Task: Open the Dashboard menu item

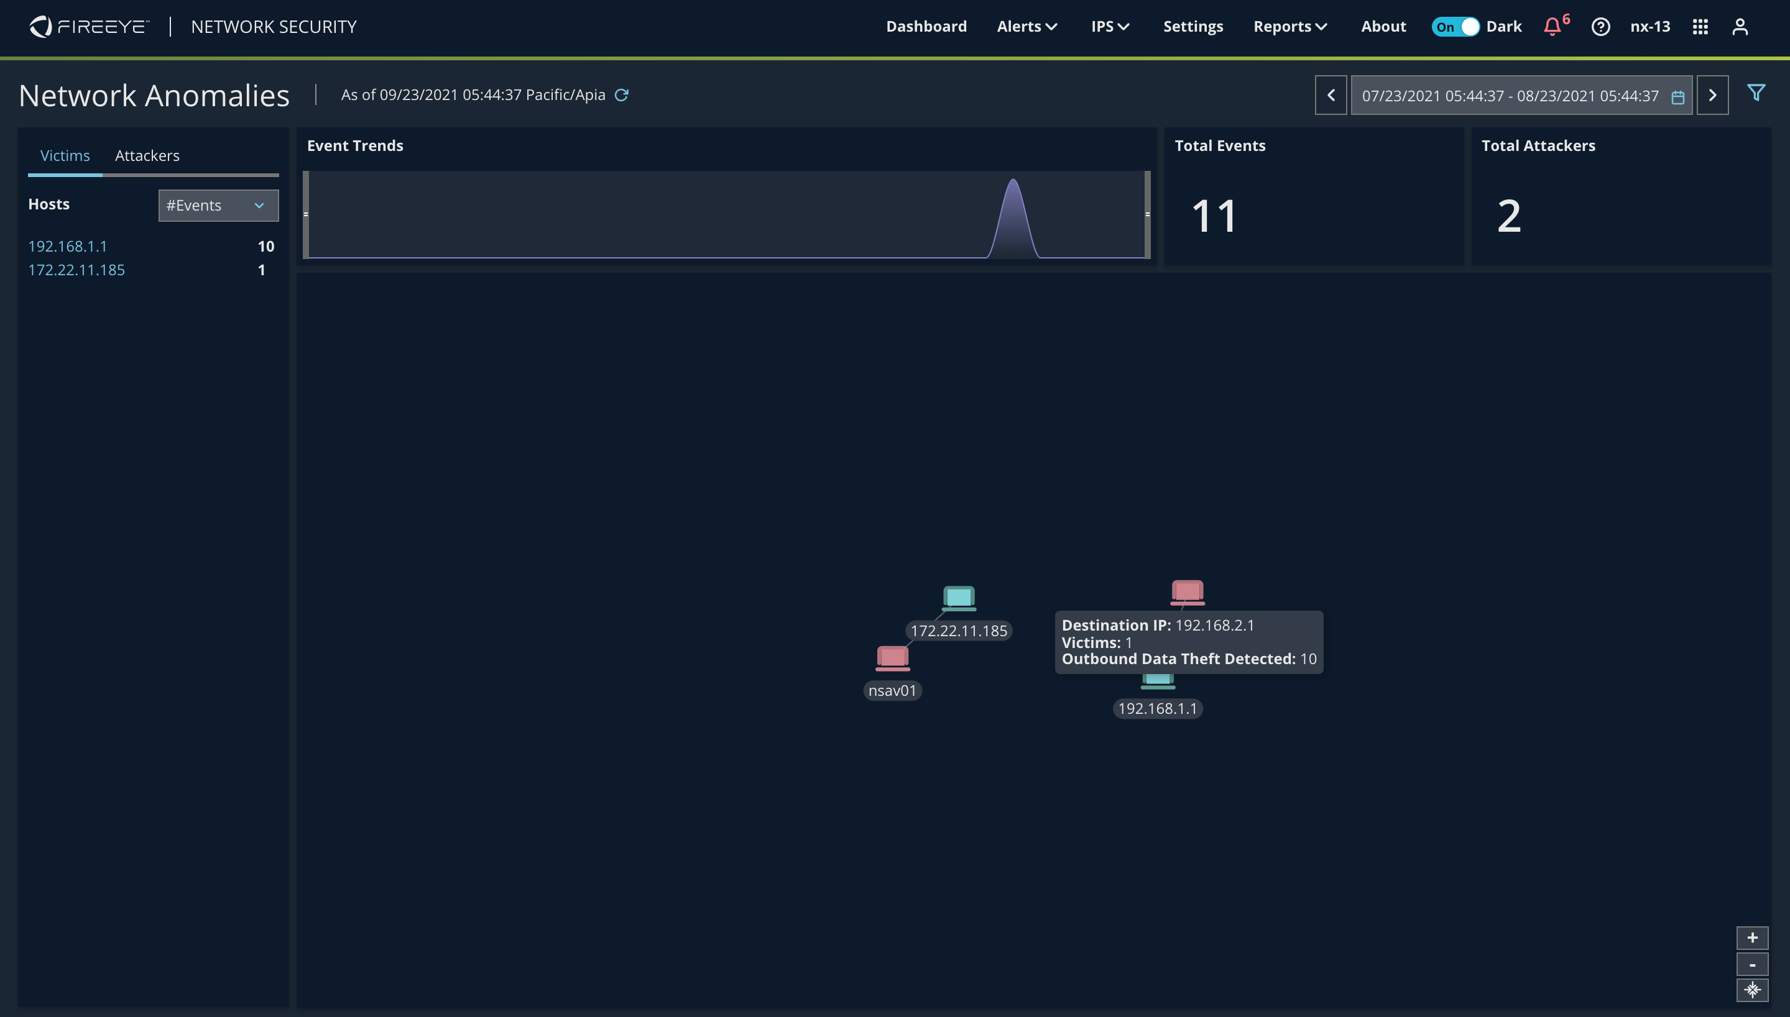Action: 926,27
